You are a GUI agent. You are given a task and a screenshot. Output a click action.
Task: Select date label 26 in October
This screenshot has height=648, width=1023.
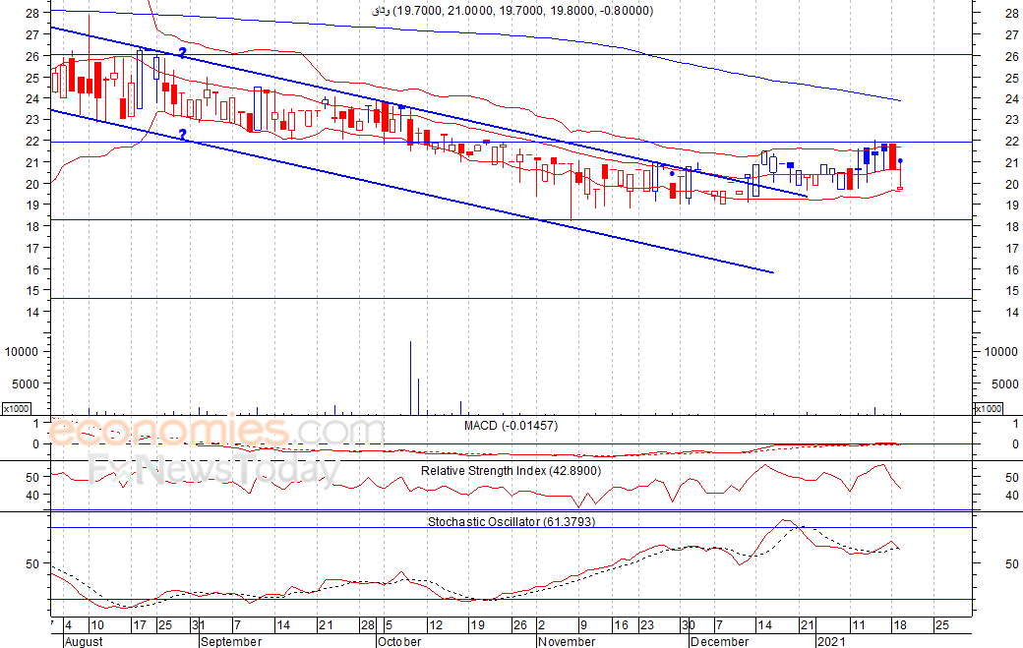pyautogui.click(x=520, y=625)
